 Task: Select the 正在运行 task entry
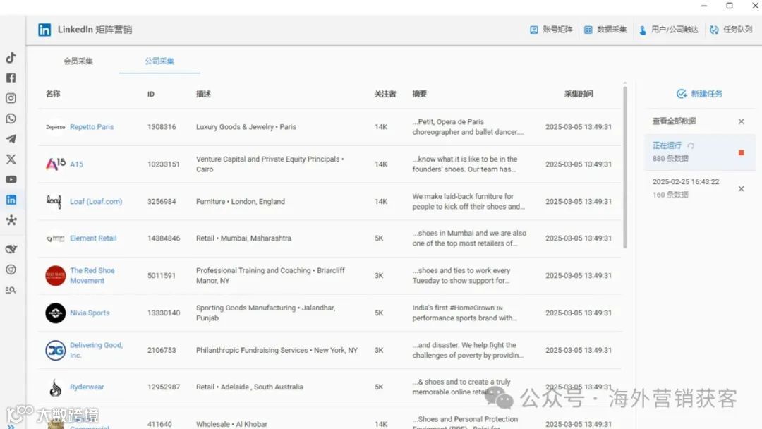coord(700,152)
